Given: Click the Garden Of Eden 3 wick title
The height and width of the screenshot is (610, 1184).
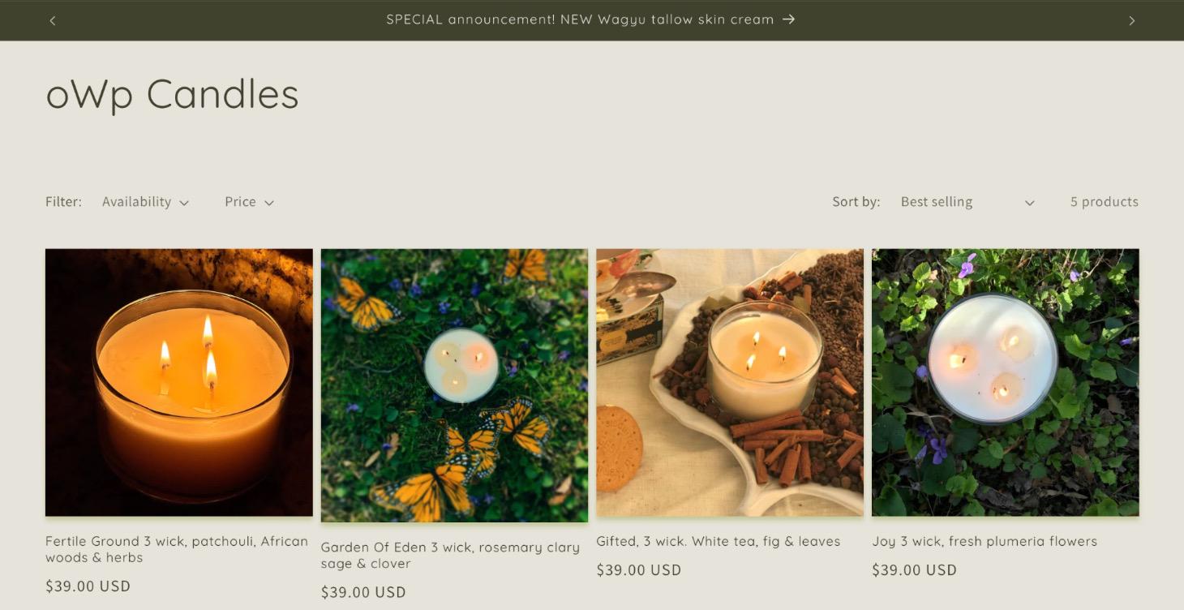Looking at the screenshot, I should [450, 555].
